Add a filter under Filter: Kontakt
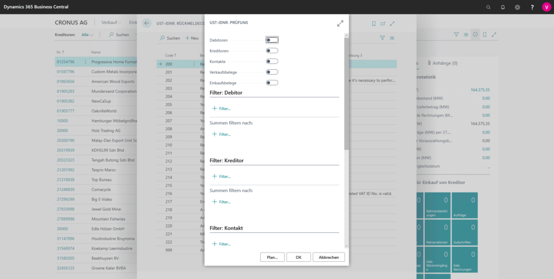This screenshot has width=554, height=279. pyautogui.click(x=221, y=244)
